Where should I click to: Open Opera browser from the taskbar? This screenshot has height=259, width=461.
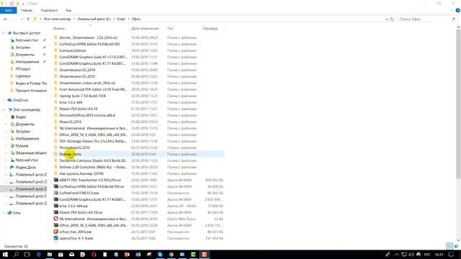[94, 254]
